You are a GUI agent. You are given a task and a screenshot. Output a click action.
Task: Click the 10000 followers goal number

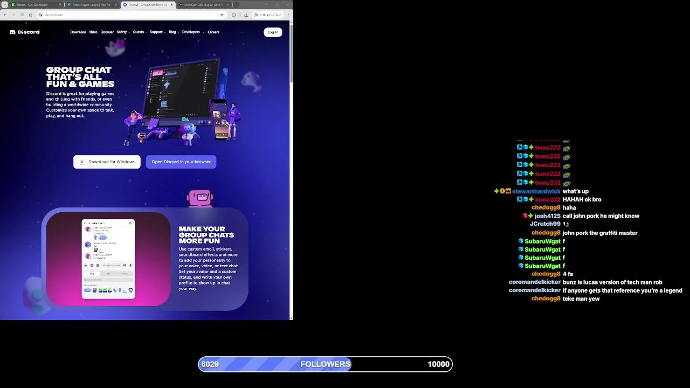pyautogui.click(x=438, y=364)
